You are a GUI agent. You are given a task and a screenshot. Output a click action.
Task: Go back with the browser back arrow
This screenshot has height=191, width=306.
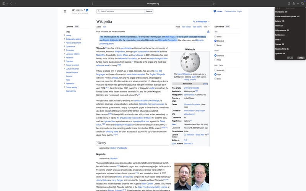pyautogui.click(x=11, y=3)
